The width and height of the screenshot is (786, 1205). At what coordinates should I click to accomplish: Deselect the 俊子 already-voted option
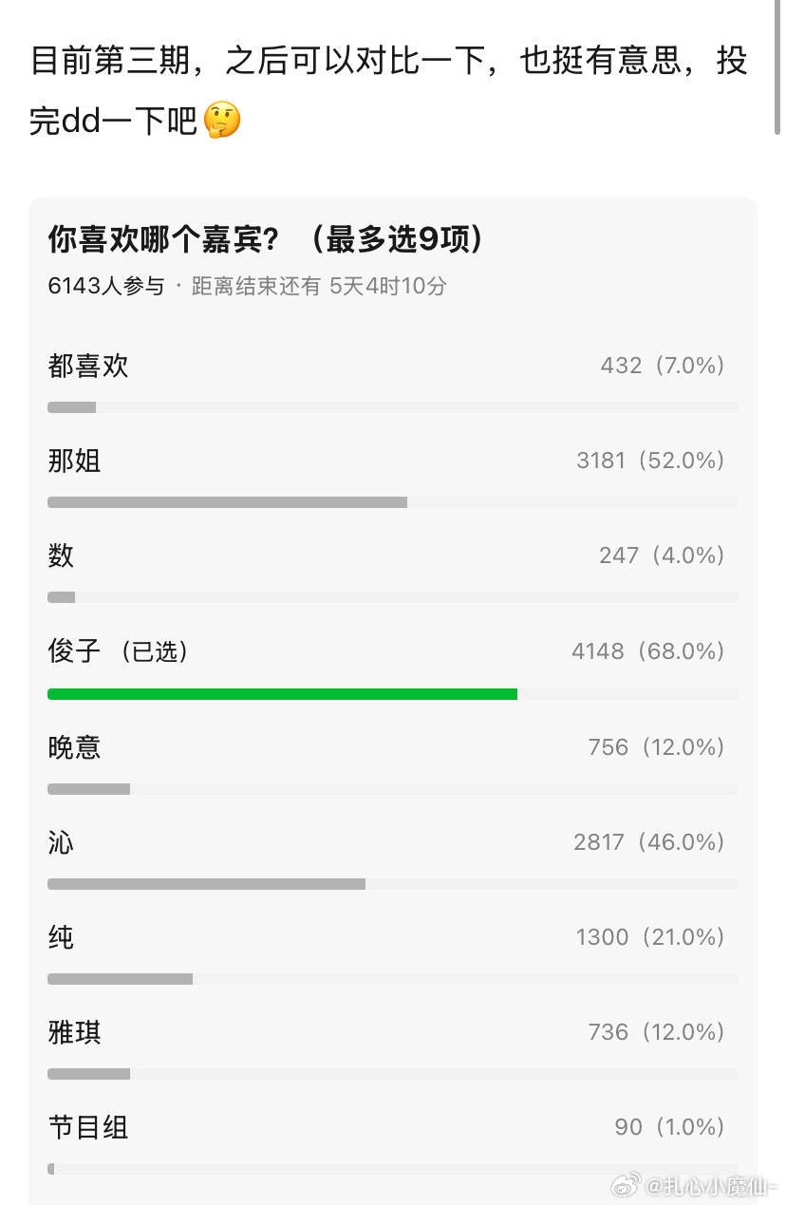pos(393,665)
